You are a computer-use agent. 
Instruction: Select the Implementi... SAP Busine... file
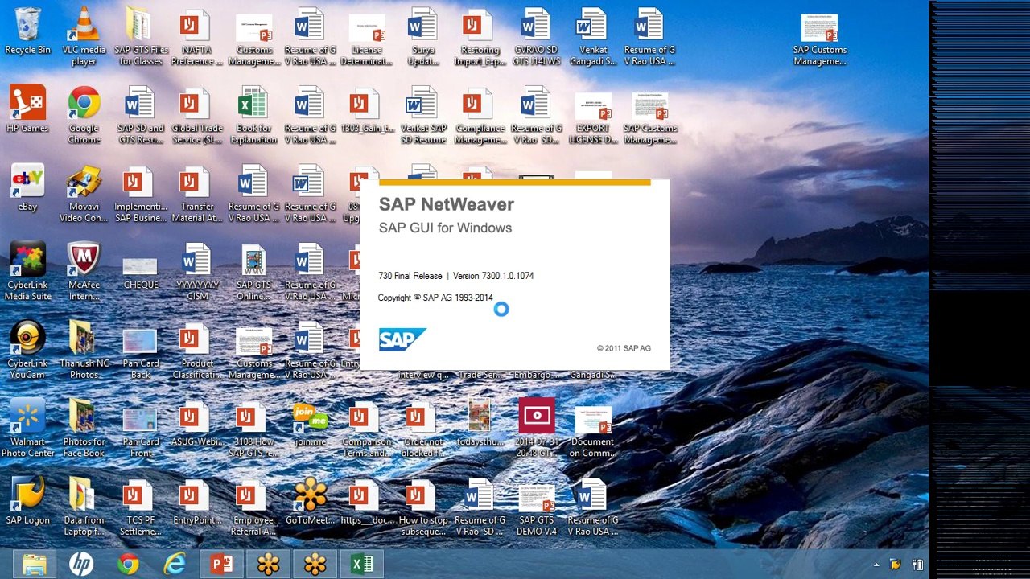[x=141, y=194]
